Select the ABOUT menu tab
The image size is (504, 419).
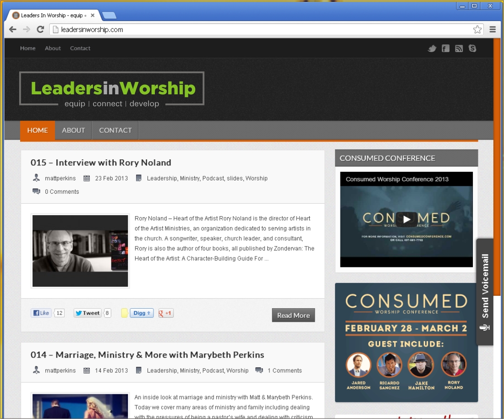(73, 131)
